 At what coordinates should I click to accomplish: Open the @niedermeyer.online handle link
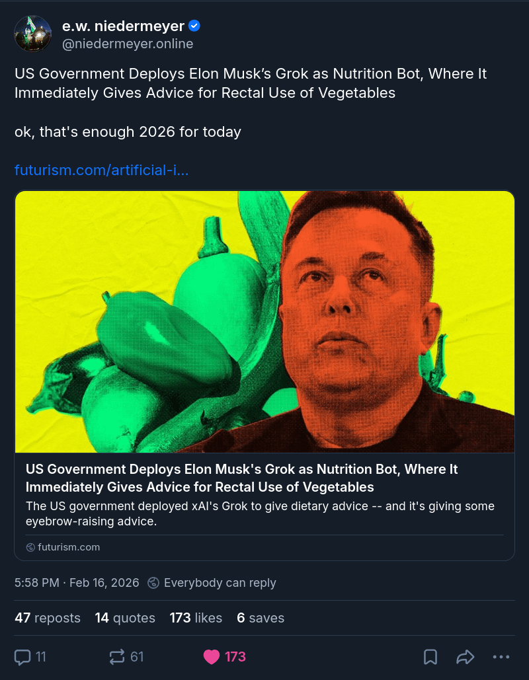[128, 44]
